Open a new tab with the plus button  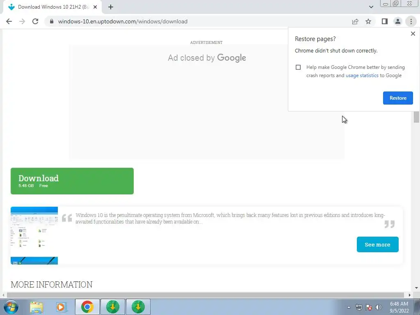(111, 7)
